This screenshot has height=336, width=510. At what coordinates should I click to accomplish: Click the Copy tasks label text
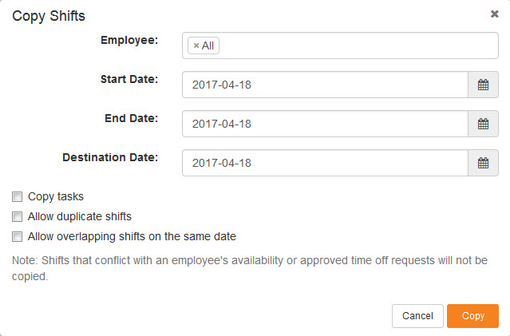pyautogui.click(x=56, y=196)
